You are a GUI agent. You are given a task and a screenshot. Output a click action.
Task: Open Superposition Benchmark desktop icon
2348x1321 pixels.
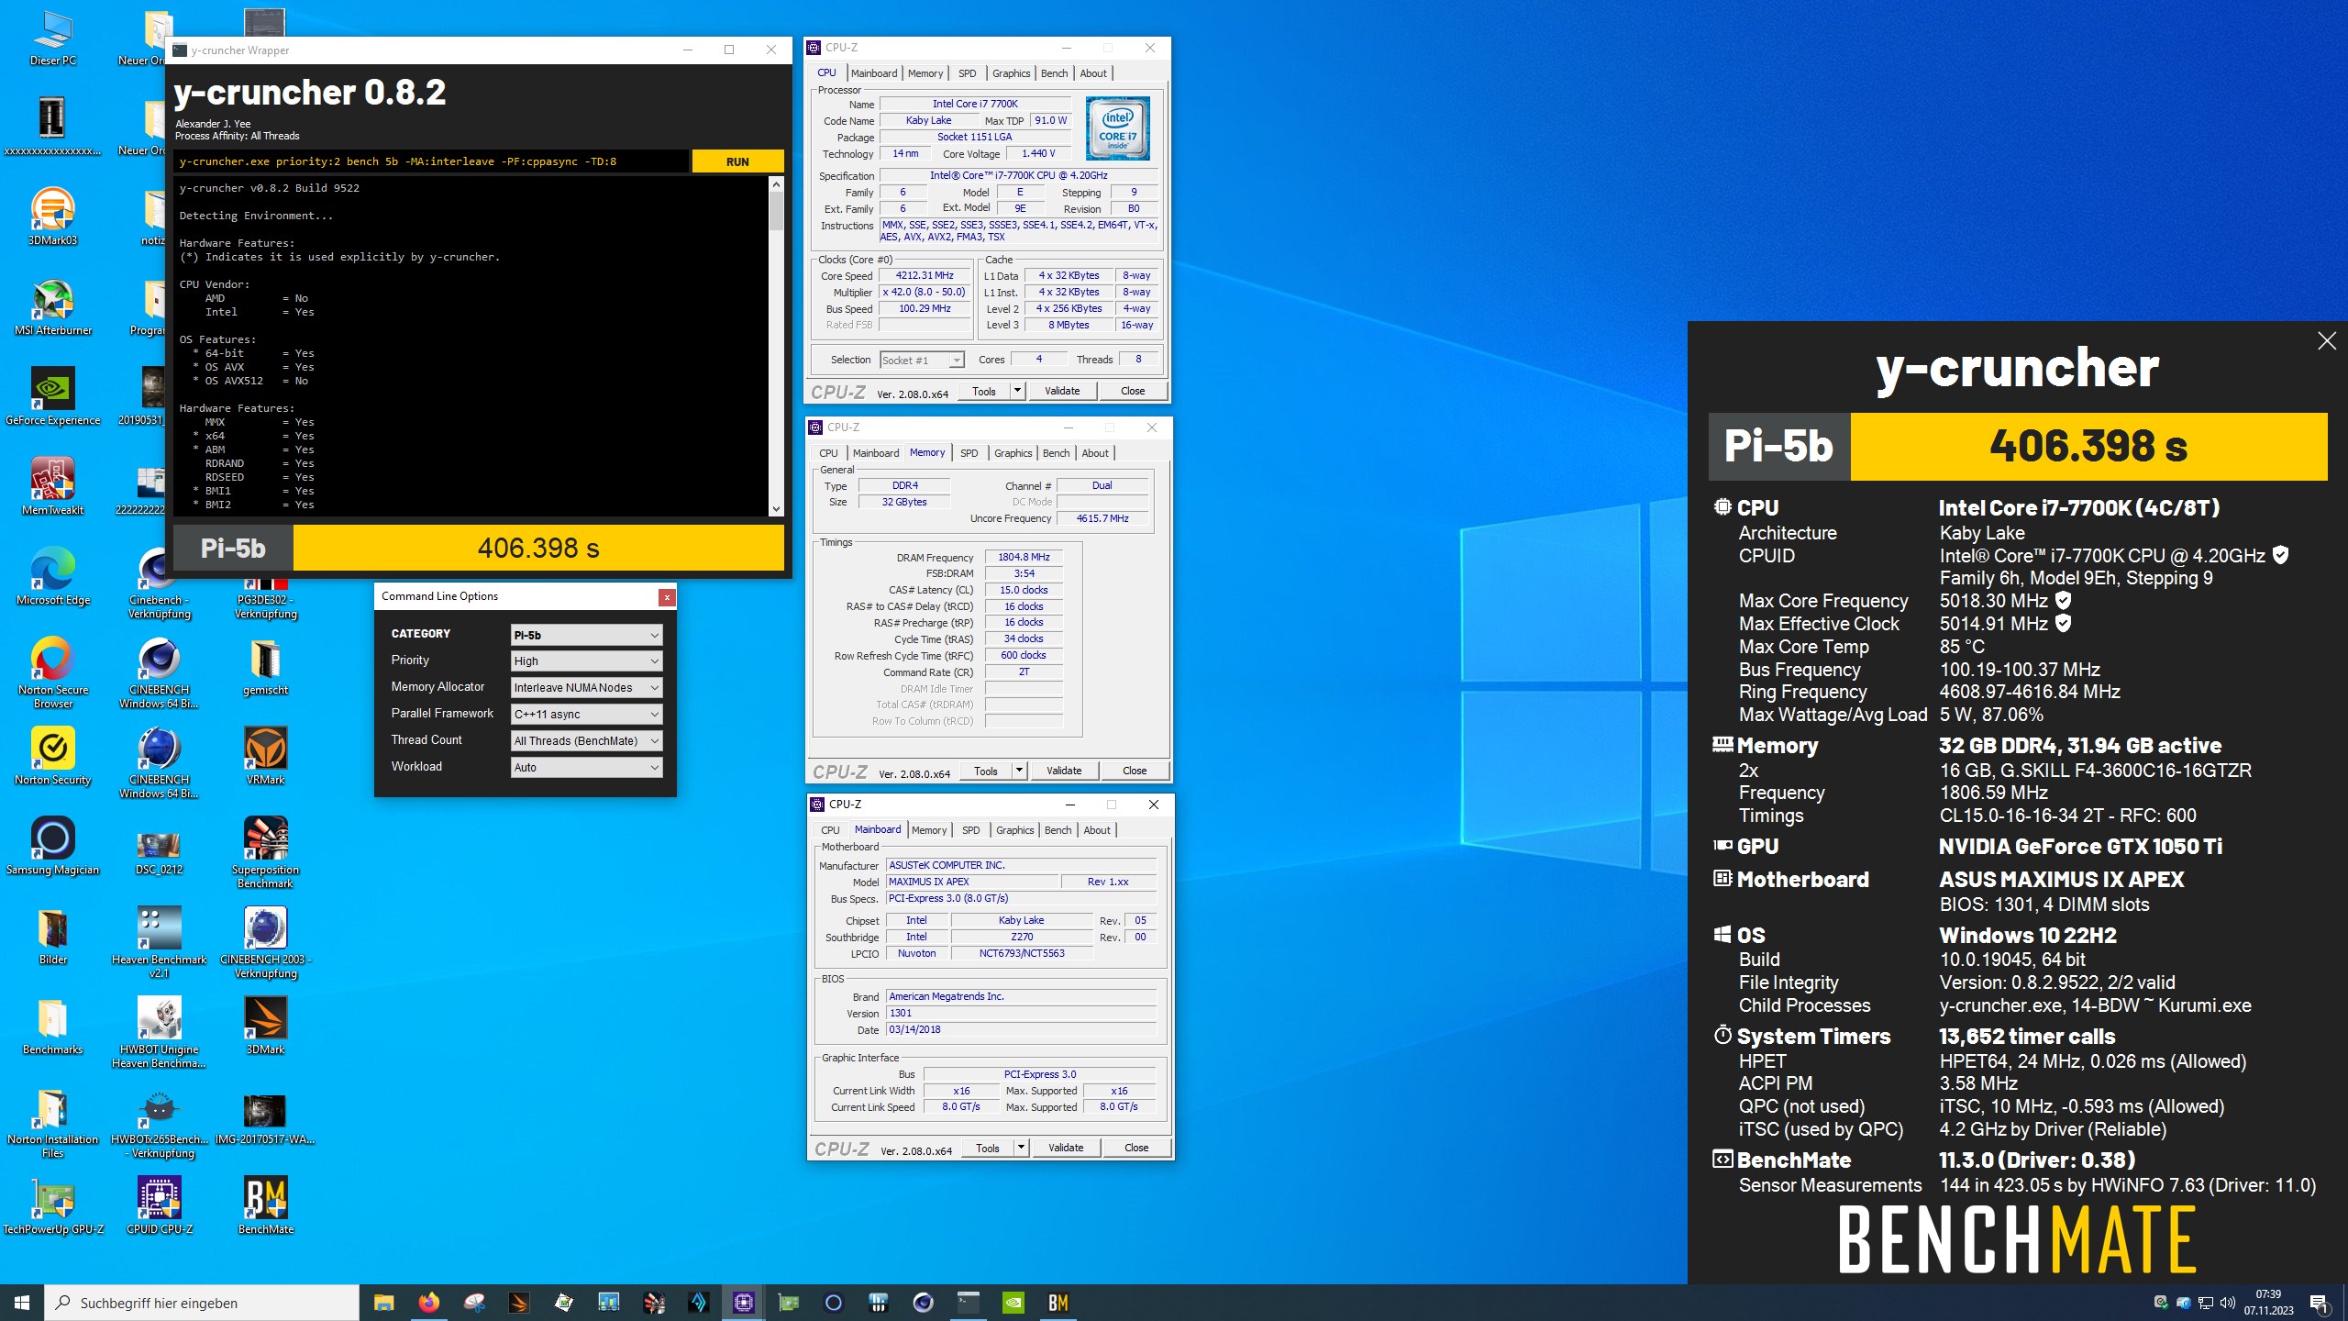coord(265,852)
